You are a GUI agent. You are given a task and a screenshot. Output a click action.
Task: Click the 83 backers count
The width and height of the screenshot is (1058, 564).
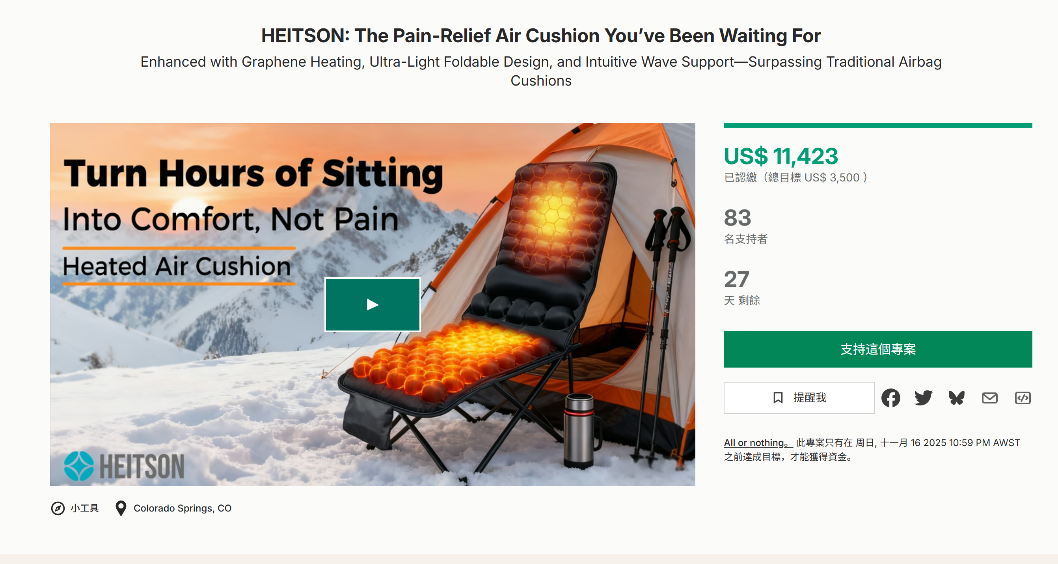(737, 218)
